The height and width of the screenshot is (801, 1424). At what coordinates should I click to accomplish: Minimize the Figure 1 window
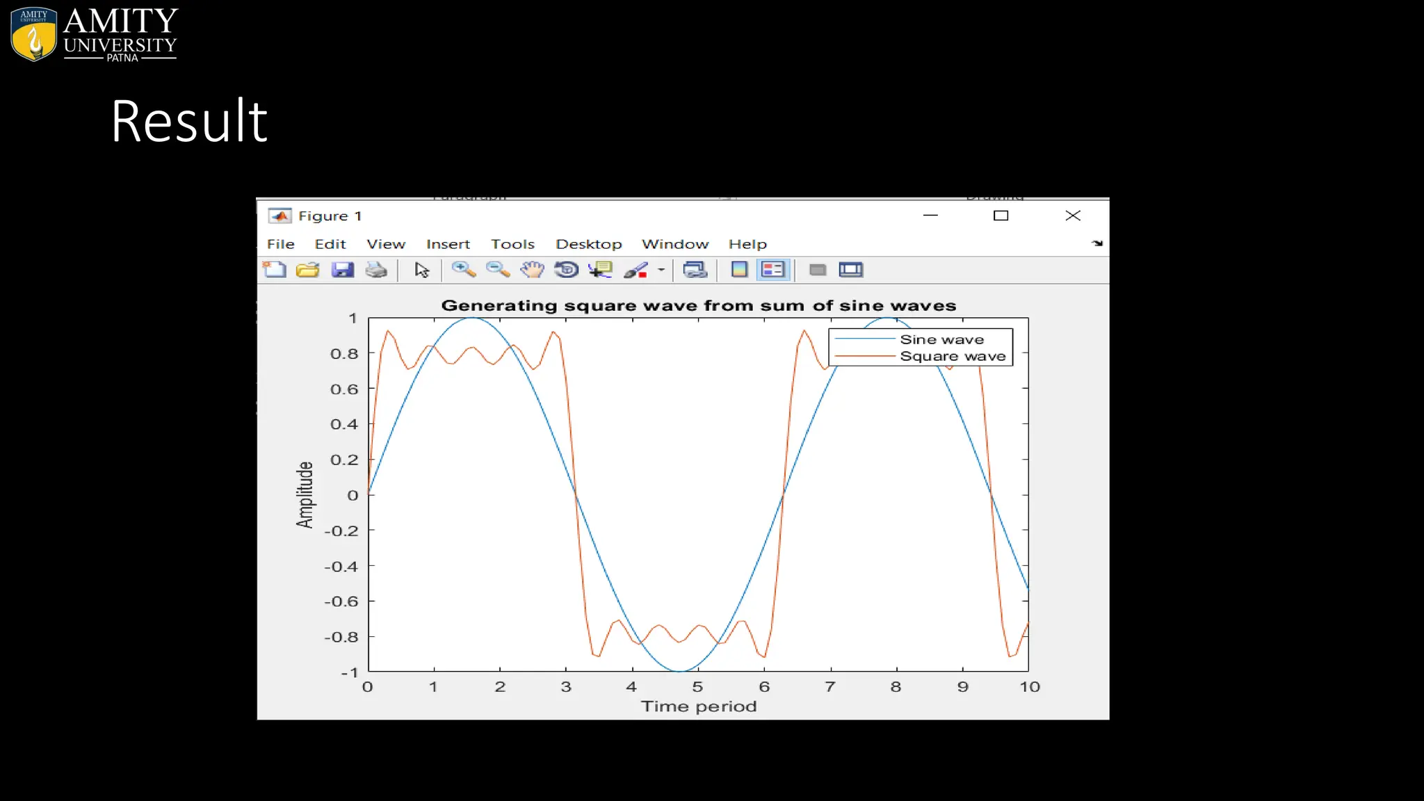[x=930, y=216]
